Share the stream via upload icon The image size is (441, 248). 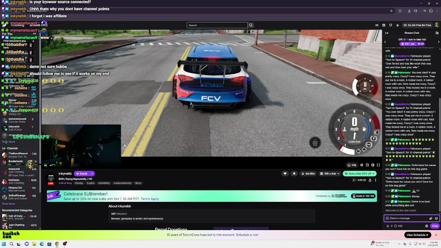coord(370,180)
